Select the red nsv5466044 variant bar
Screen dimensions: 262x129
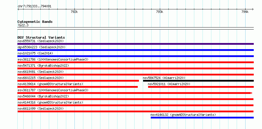click(x=135, y=99)
